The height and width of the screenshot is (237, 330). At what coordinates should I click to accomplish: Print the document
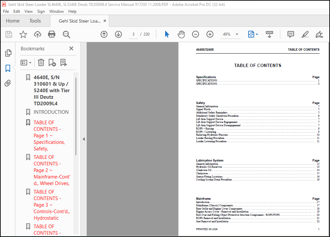pyautogui.click(x=52, y=34)
